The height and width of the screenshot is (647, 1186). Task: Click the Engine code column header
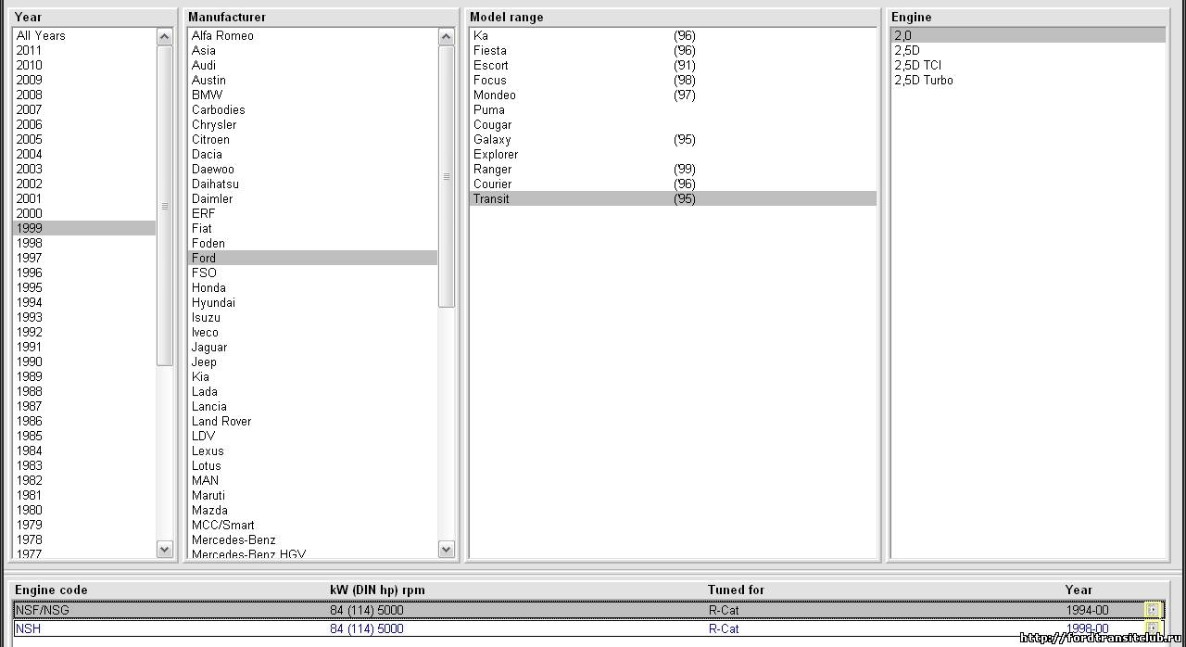(51, 590)
